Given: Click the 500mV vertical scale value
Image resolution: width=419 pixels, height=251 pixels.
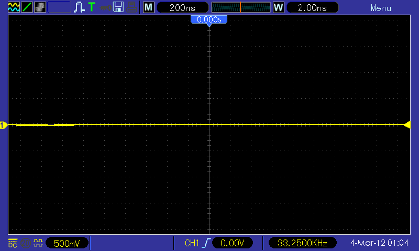Looking at the screenshot, I should (x=67, y=243).
